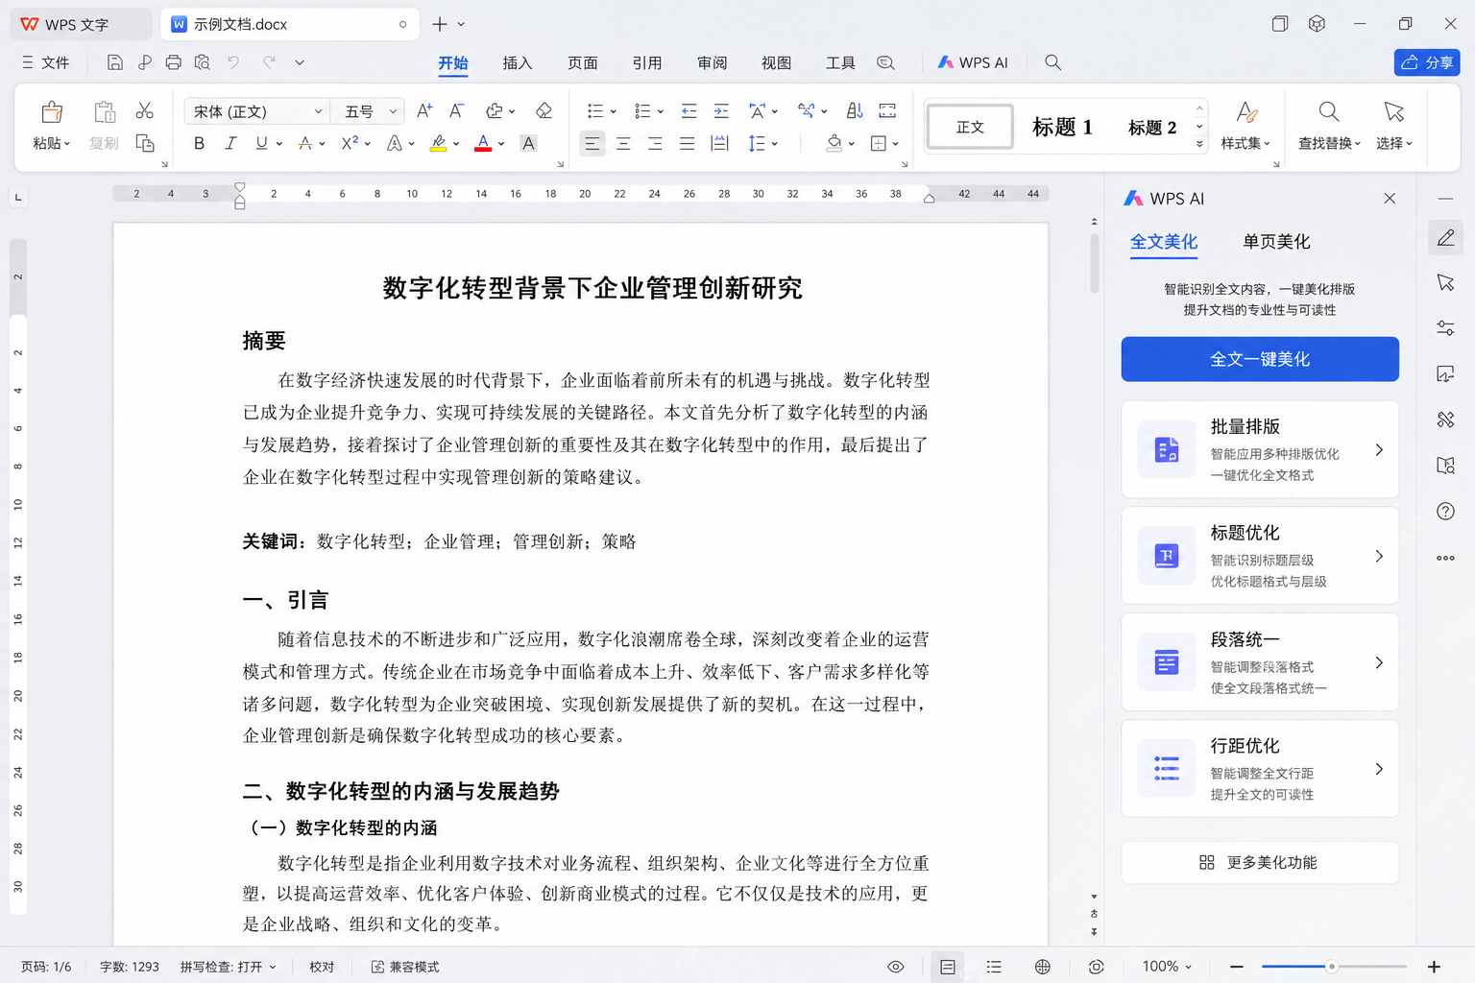Click the search magnifier icon beside WPS AI
Screen dimensions: 1475x983
1052,62
